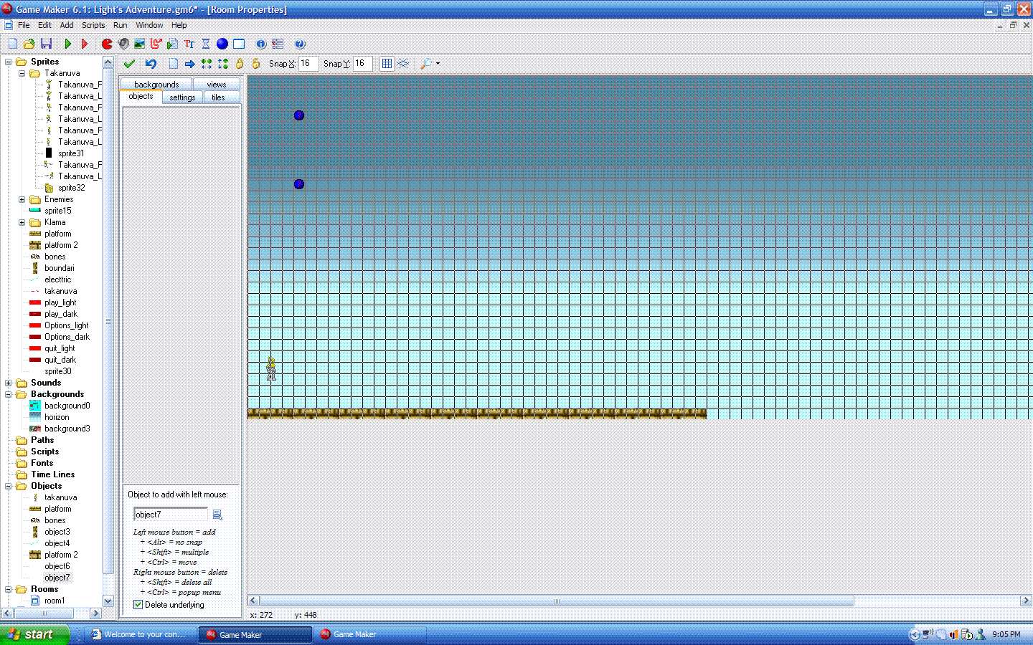The height and width of the screenshot is (645, 1033).
Task: Confirm room changes with the green checkmark
Action: (129, 64)
